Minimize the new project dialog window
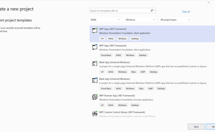 click(x=208, y=2)
